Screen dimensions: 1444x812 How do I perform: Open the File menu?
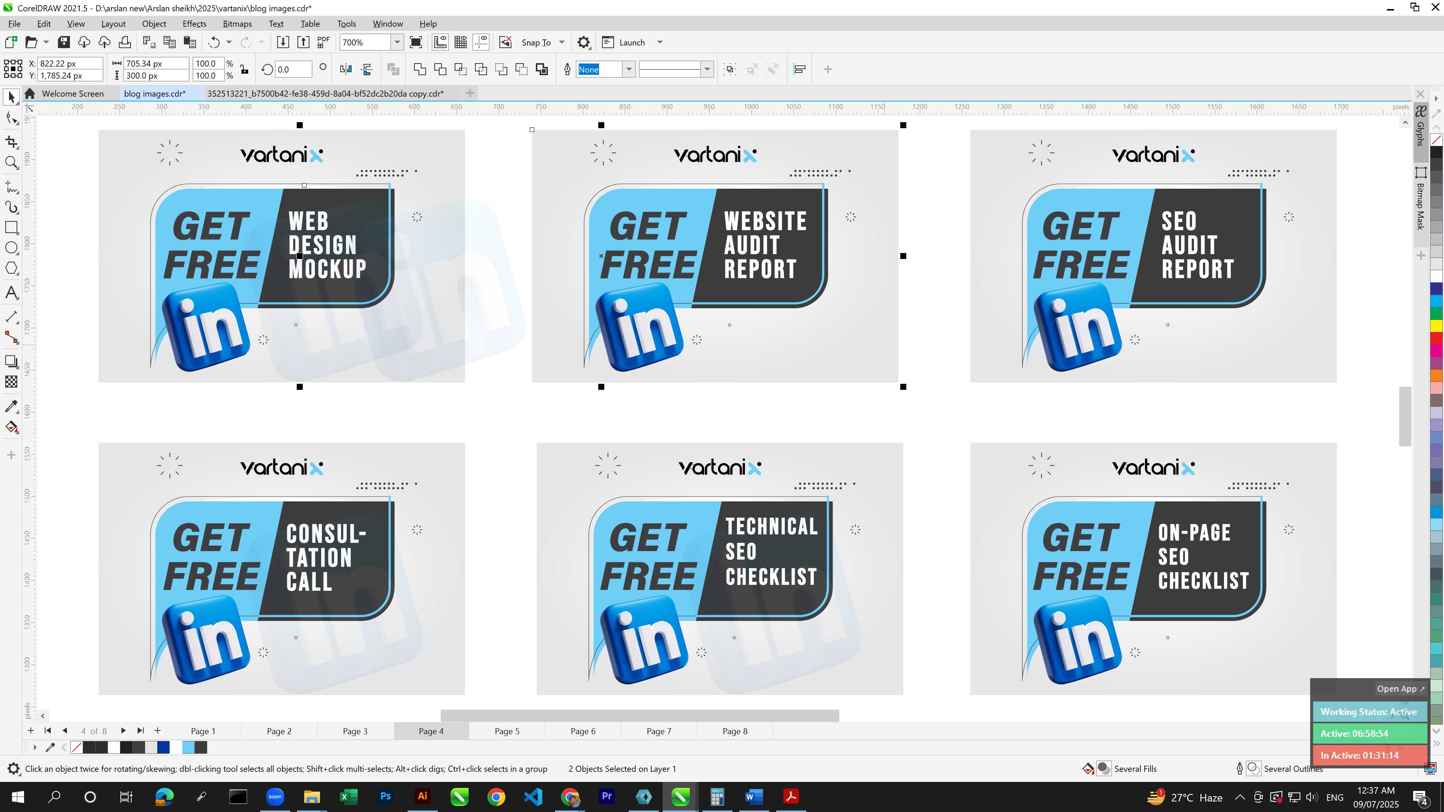14,24
